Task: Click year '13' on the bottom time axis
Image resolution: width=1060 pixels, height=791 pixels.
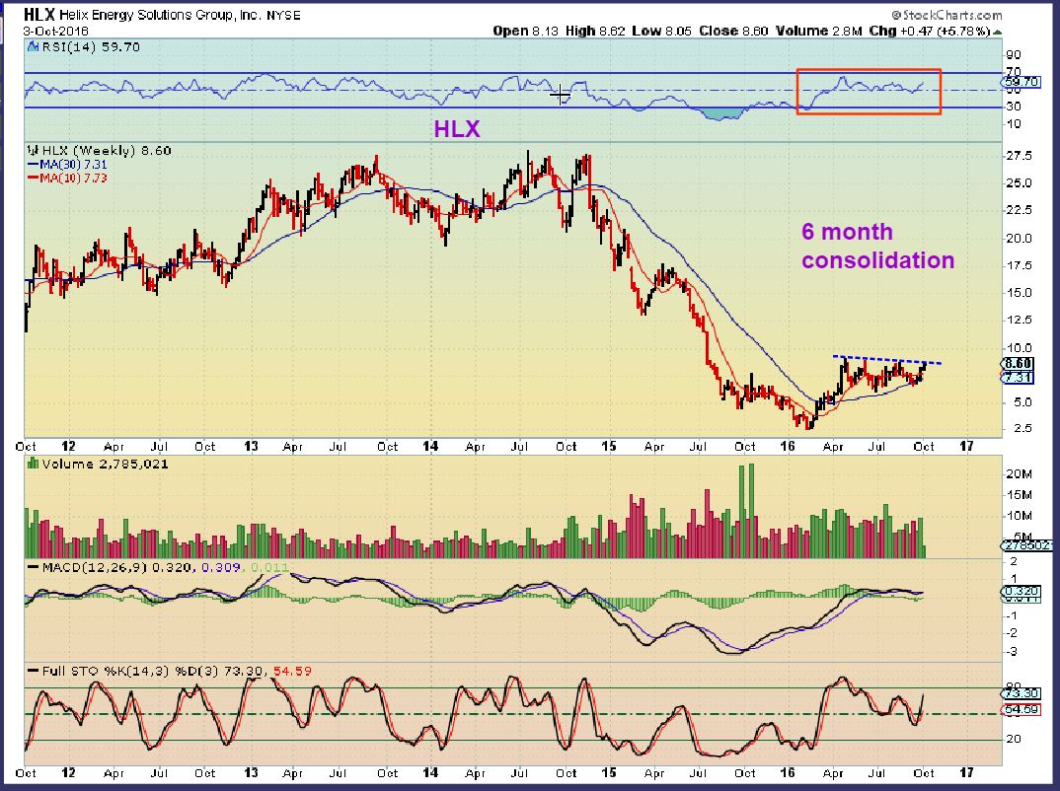Action: pyautogui.click(x=251, y=773)
